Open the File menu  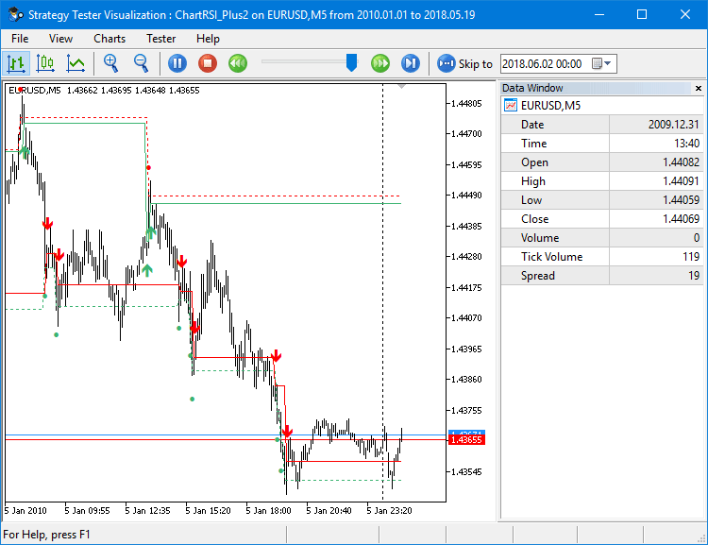(x=20, y=39)
